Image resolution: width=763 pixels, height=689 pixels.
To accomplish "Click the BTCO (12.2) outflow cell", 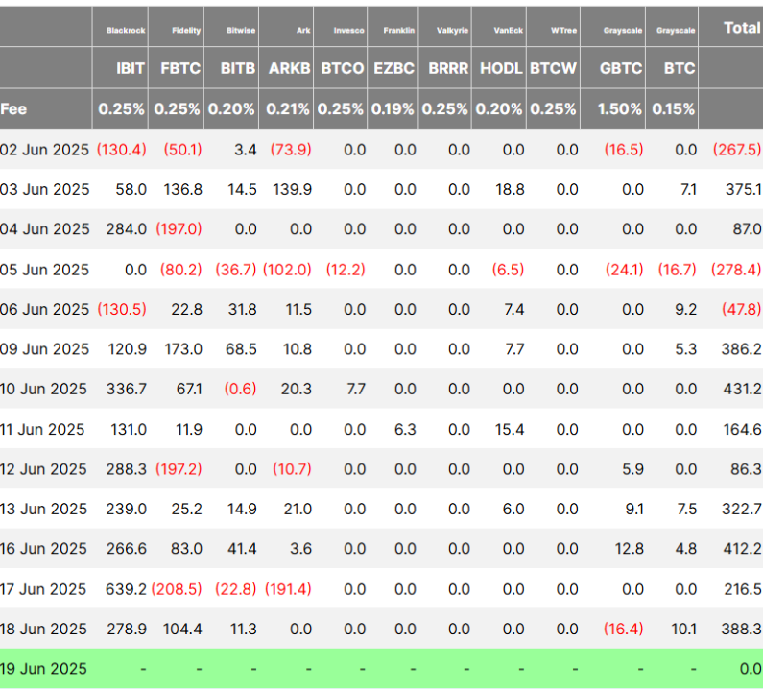I will point(346,270).
